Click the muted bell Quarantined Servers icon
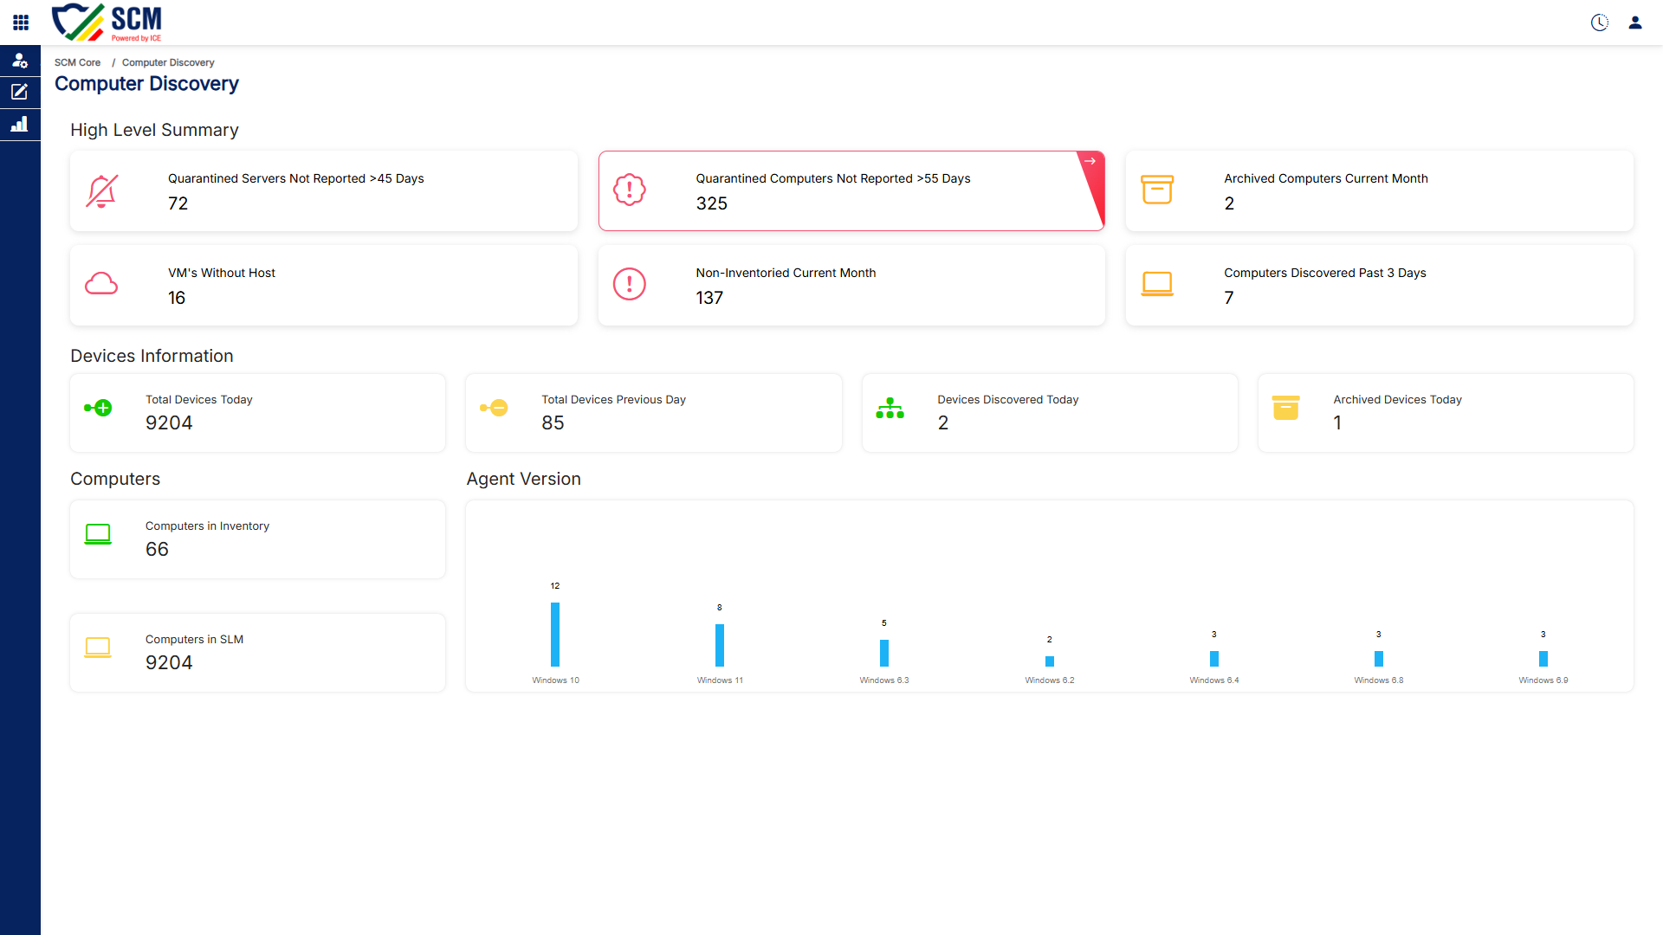The image size is (1663, 935). coord(102,190)
